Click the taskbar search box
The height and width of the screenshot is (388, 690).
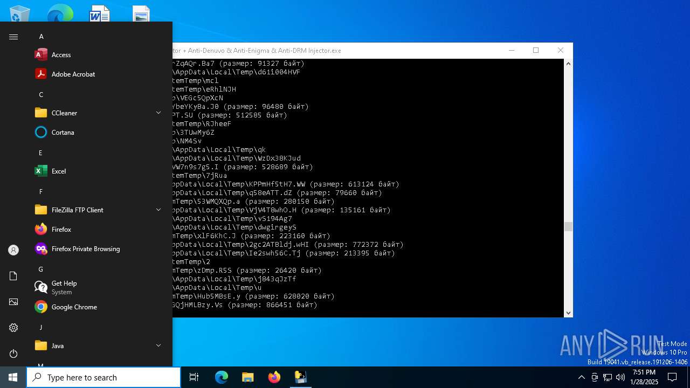[x=103, y=377]
